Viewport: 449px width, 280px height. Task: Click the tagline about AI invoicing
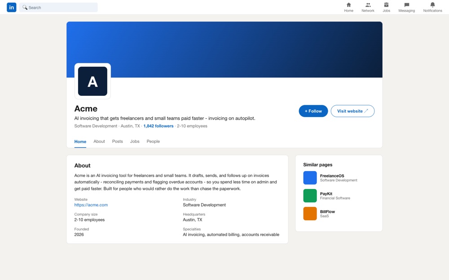pos(165,118)
